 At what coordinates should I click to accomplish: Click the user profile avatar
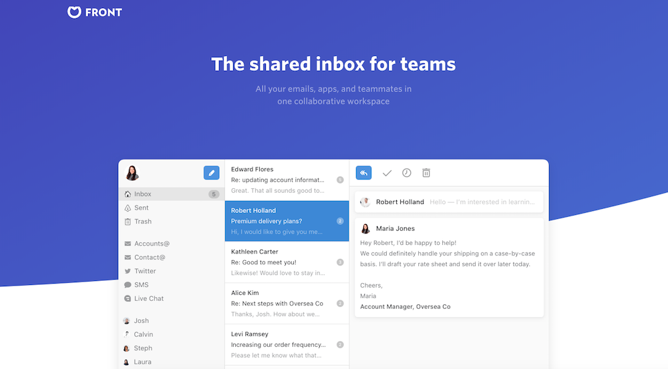(132, 173)
